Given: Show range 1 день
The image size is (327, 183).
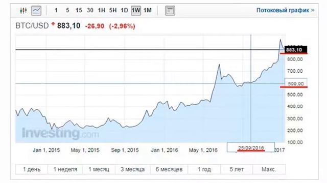Looking at the screenshot, I should [32, 169].
